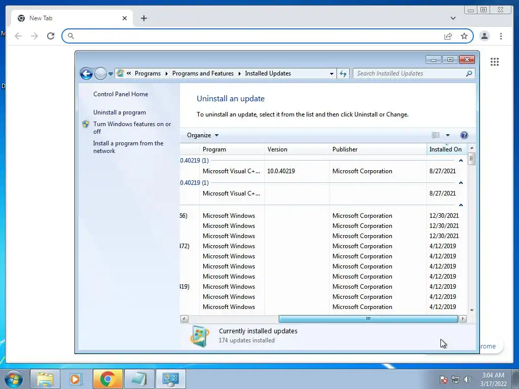Open Action Center flag in tray

point(443,379)
